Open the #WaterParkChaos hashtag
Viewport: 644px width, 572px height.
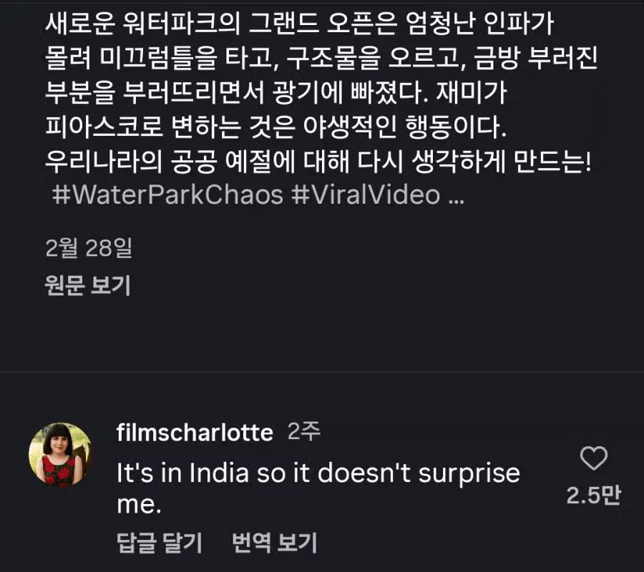[169, 195]
